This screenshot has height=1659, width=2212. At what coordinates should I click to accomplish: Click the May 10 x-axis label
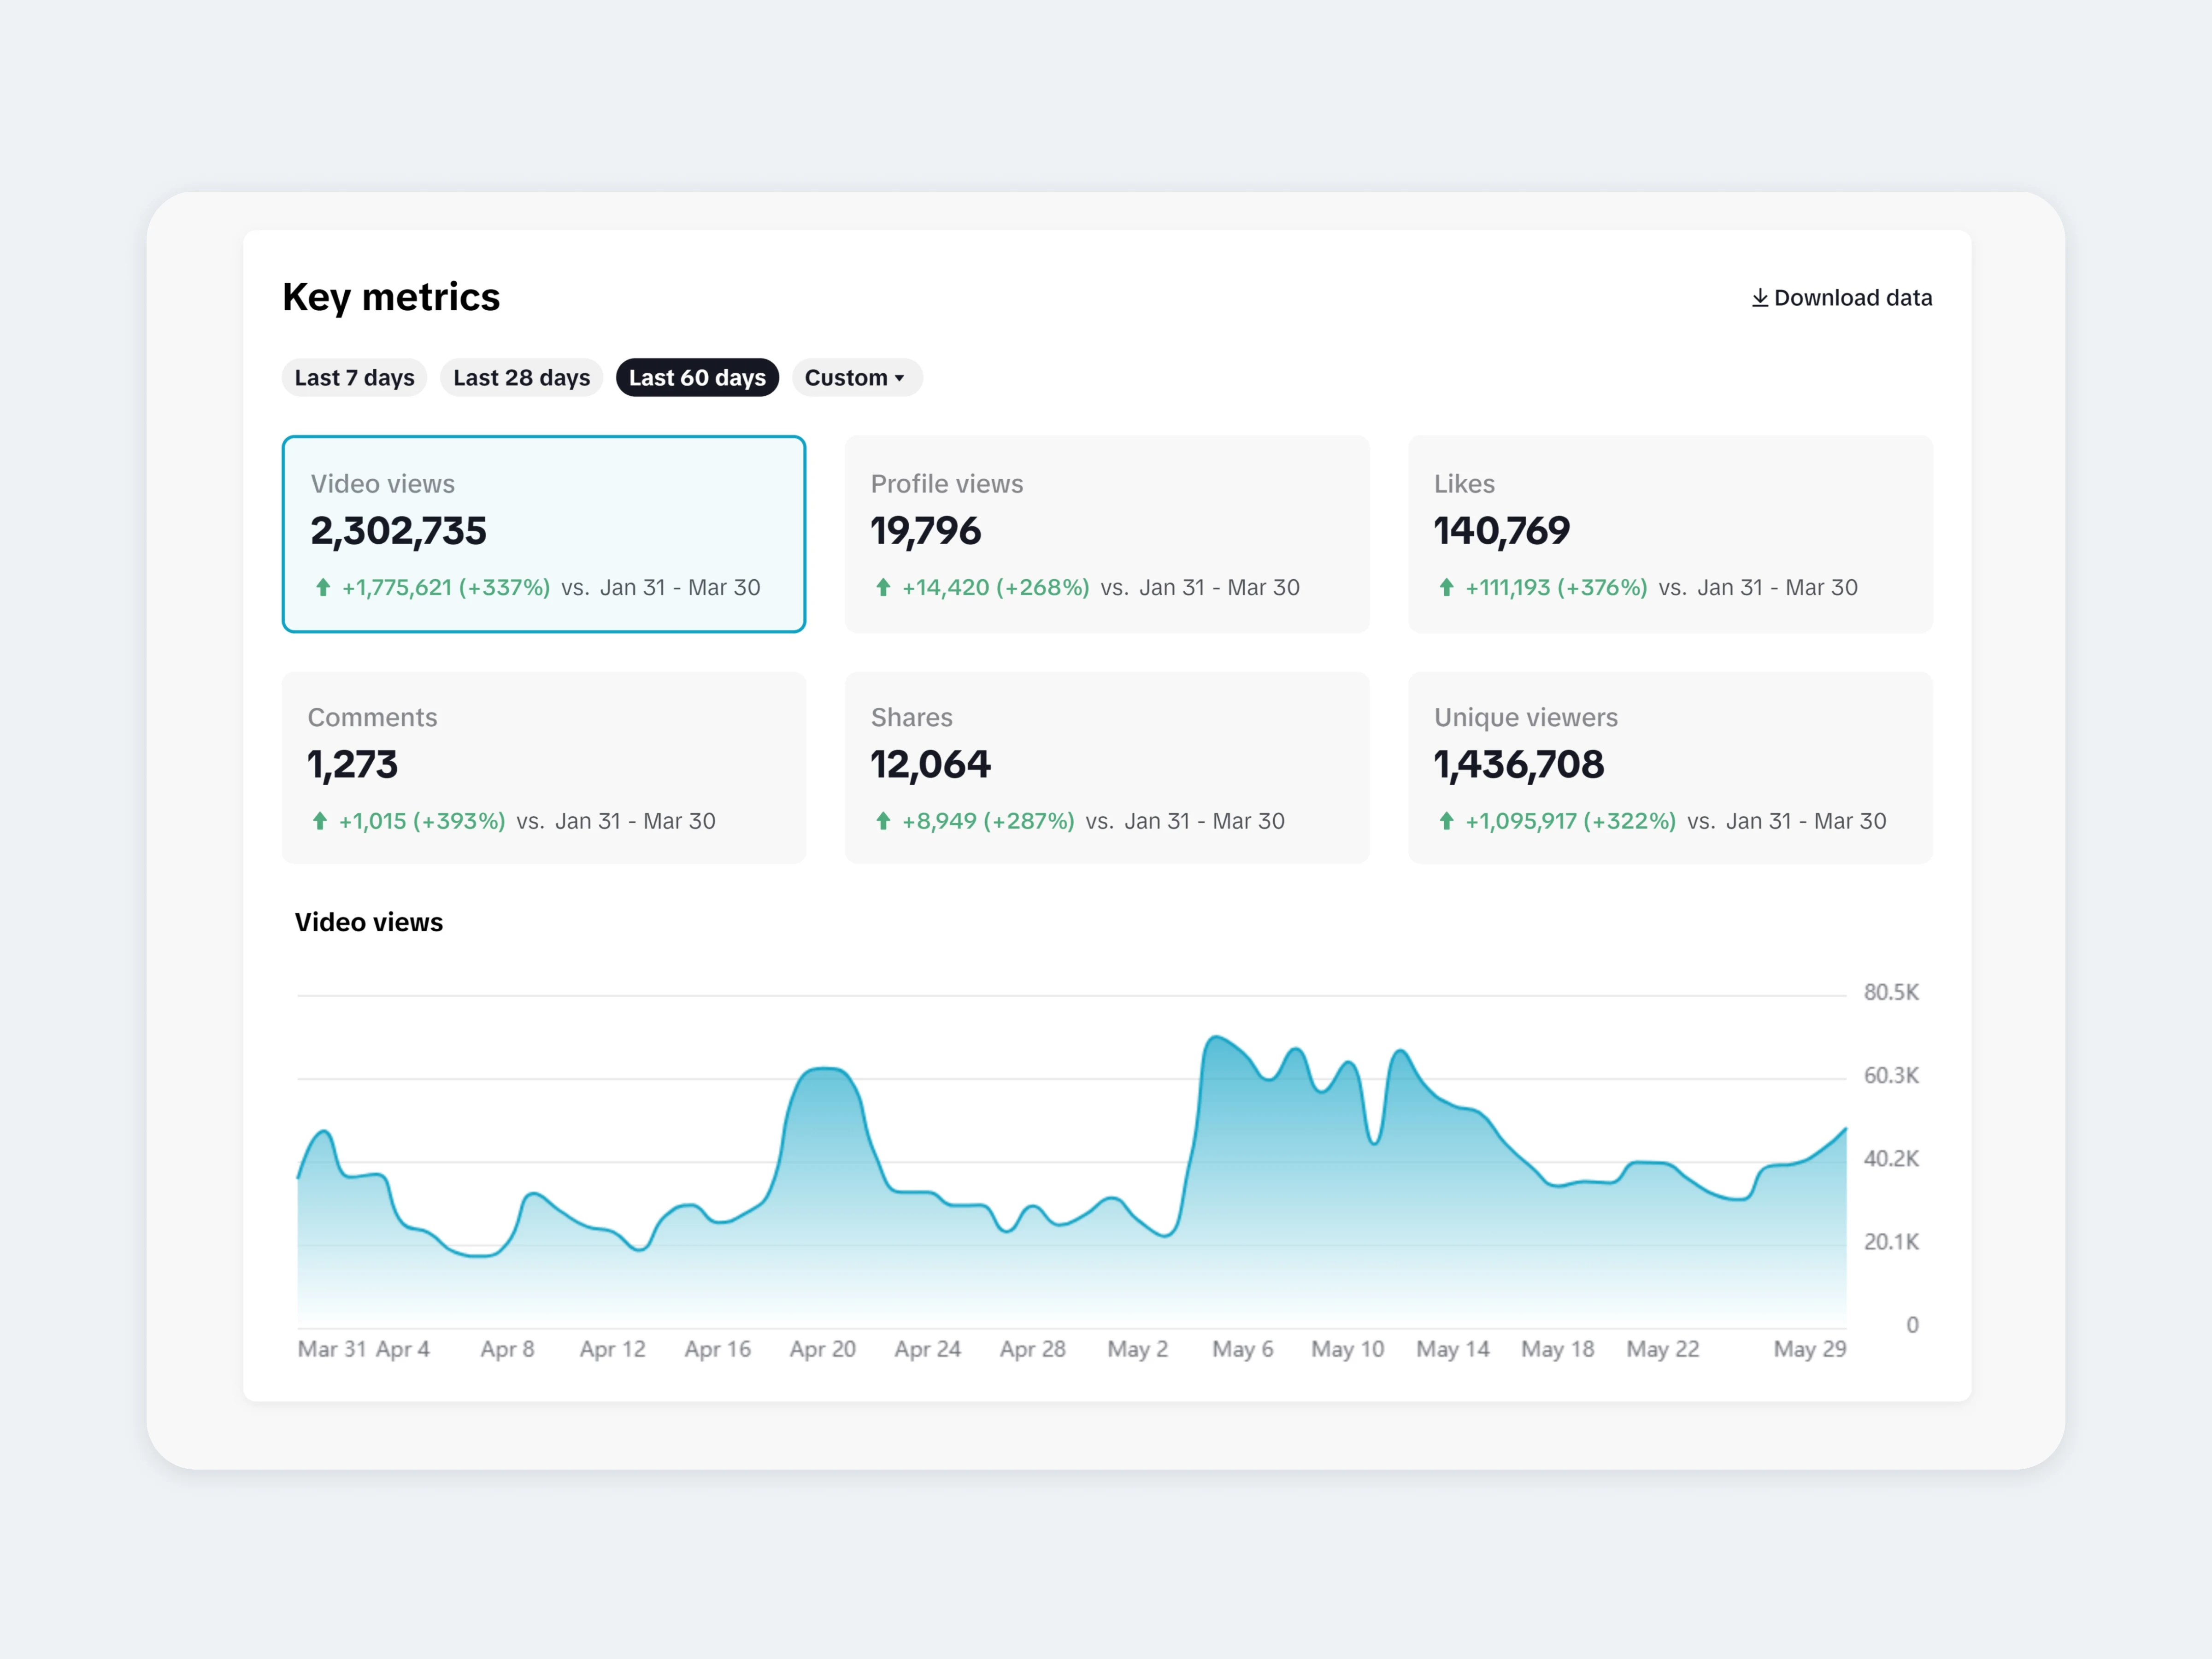[x=1348, y=1350]
